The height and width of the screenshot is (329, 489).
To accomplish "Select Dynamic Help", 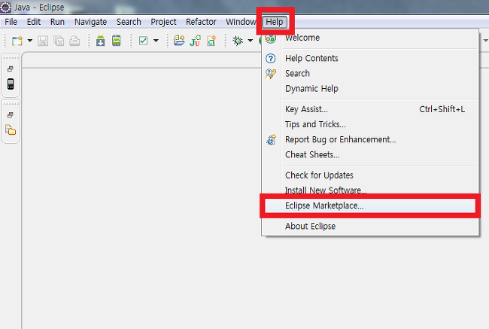I will (370, 89).
